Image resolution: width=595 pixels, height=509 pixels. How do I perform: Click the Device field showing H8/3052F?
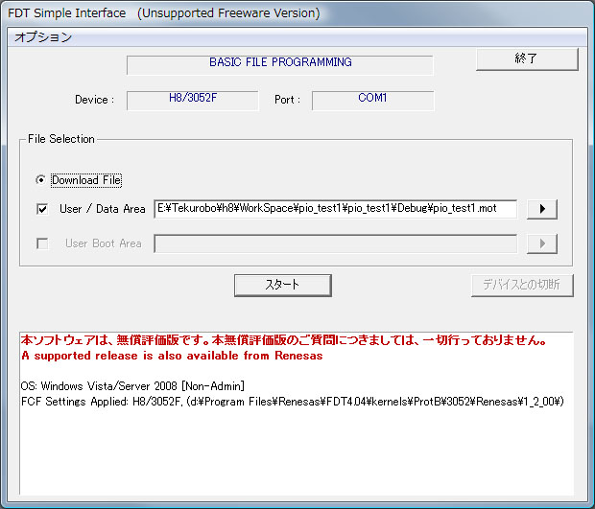[x=192, y=100]
